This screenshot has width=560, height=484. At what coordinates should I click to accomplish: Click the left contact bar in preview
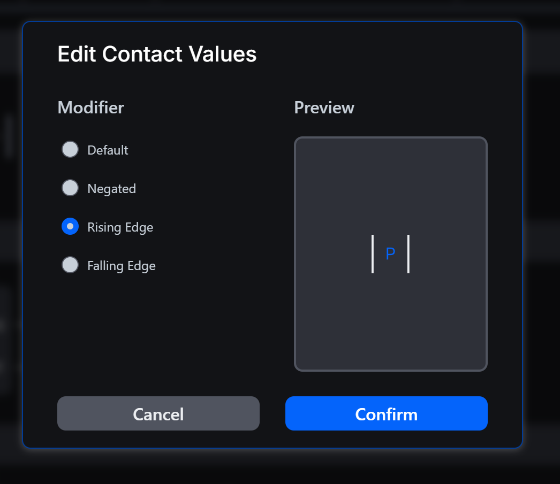pyautogui.click(x=373, y=254)
